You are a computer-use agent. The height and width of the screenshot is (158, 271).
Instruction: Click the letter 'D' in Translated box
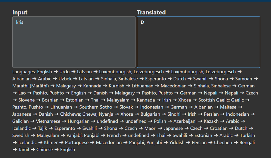142,23
